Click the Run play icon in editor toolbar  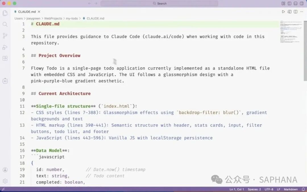coord(283,12)
